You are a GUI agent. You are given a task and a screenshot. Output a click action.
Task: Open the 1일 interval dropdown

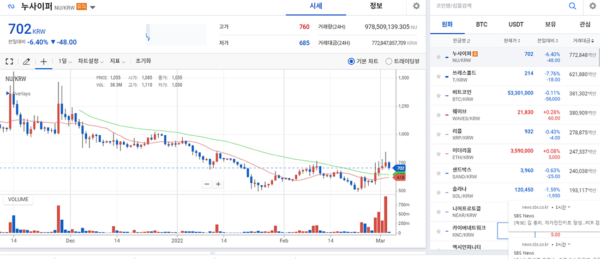coord(65,62)
